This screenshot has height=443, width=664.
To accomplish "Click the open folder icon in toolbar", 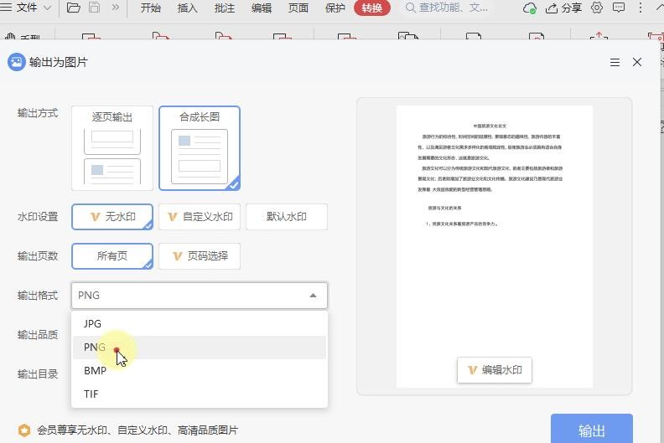I will tap(74, 8).
